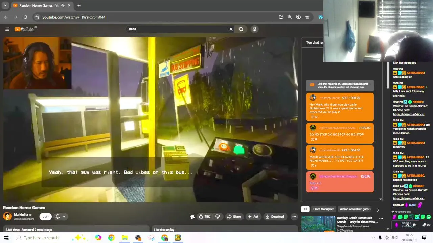This screenshot has height=243, width=433.
Task: Share the video
Action: 234,217
